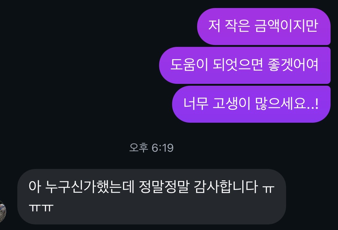Tap the '오후 6:19' timestamp

pyautogui.click(x=151, y=148)
